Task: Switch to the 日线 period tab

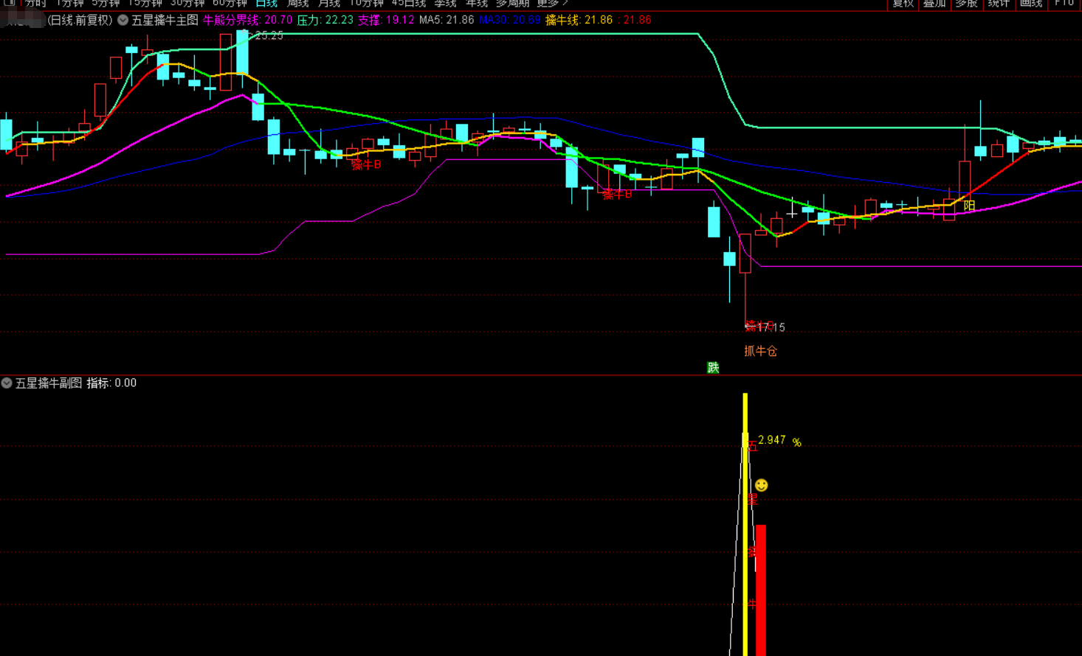Action: [266, 4]
